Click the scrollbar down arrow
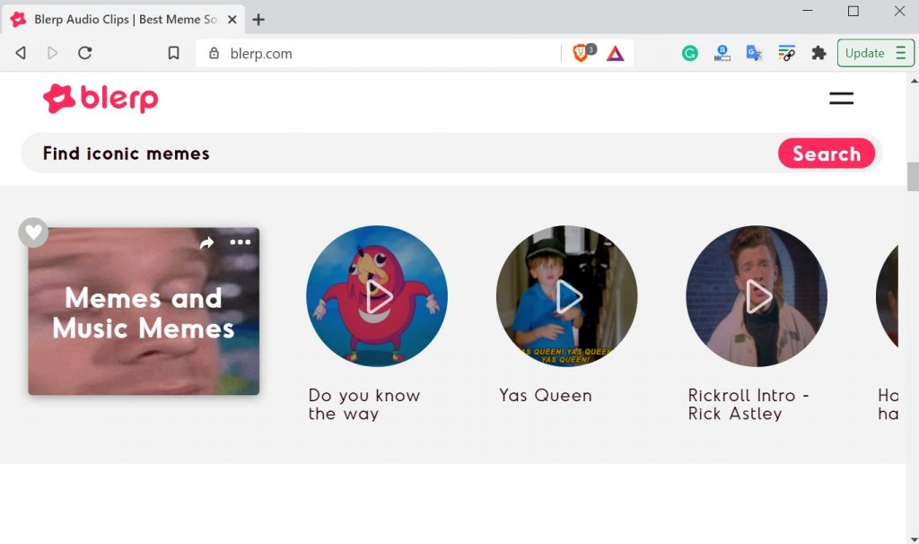The height and width of the screenshot is (544, 919). click(x=913, y=538)
